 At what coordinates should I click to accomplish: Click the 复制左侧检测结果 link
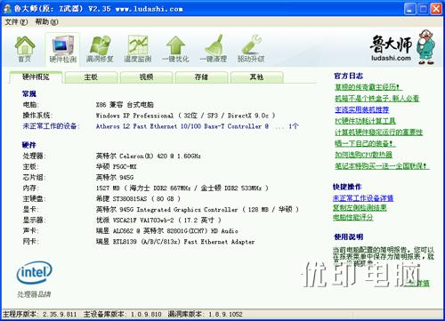click(x=360, y=207)
